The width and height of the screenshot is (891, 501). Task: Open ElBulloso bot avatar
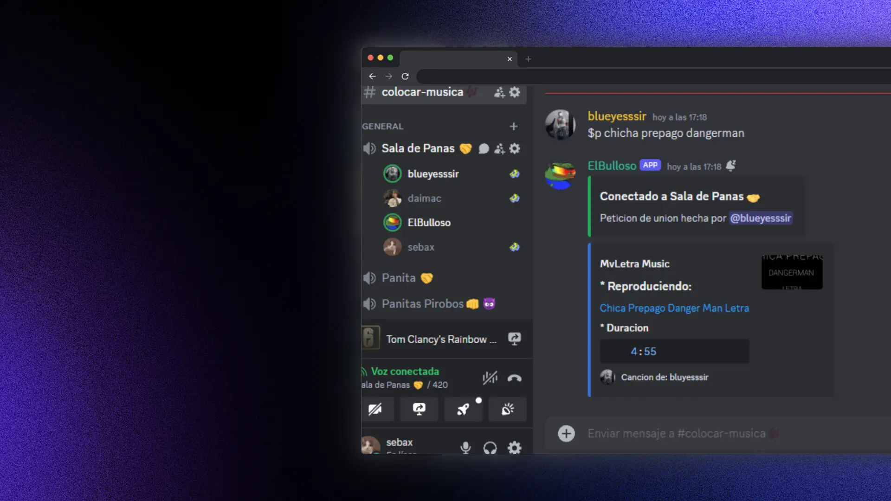pyautogui.click(x=560, y=175)
